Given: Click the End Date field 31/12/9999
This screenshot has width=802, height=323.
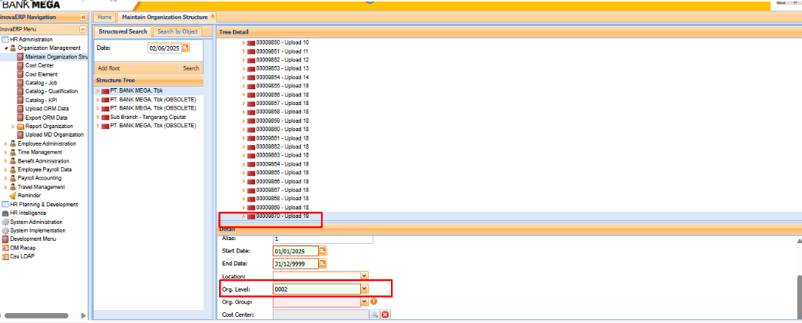Looking at the screenshot, I should coord(296,264).
